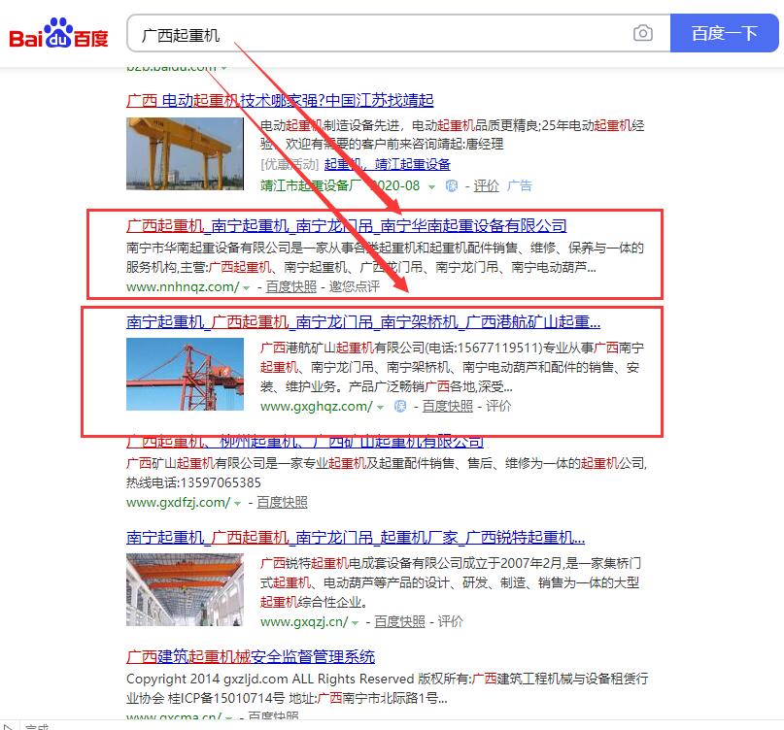784x730 pixels.
Task: Click text Copyright 2014 gxzljd.com snippet
Action: [388, 688]
